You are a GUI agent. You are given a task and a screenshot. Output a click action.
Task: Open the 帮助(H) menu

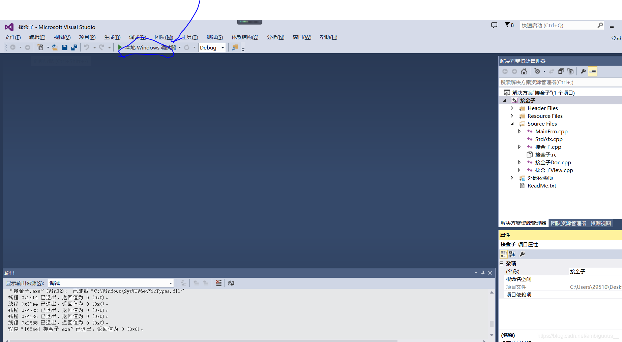point(329,37)
